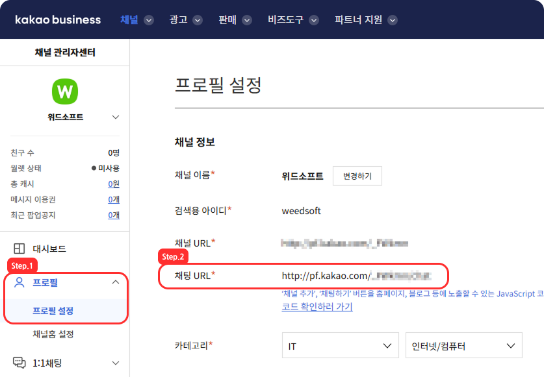Click the 친구 수 0명 value
This screenshot has height=377, width=544.
(114, 152)
